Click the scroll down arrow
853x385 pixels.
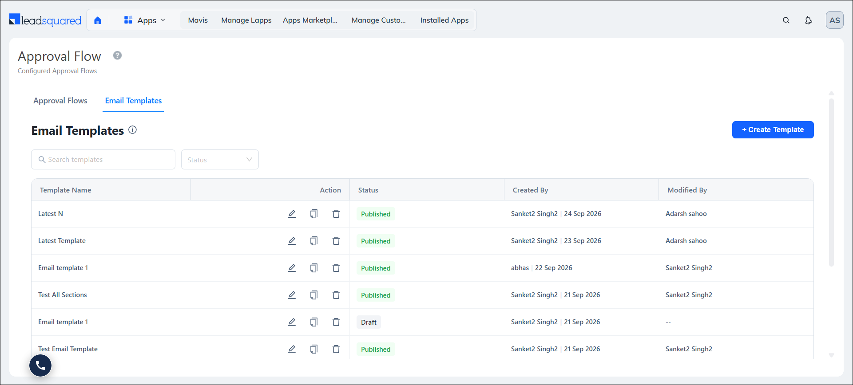831,355
